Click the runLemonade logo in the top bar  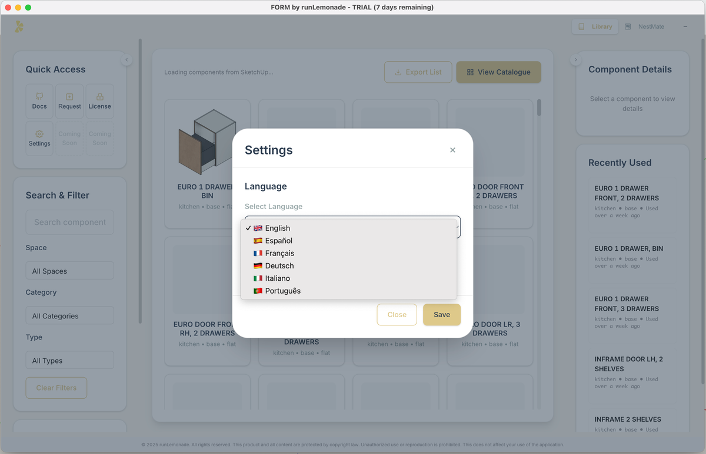coord(18,26)
